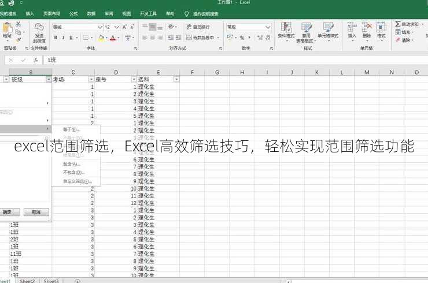Click AutoSum (自动求和) sigma icon
This screenshot has height=283, width=428.
point(398,24)
